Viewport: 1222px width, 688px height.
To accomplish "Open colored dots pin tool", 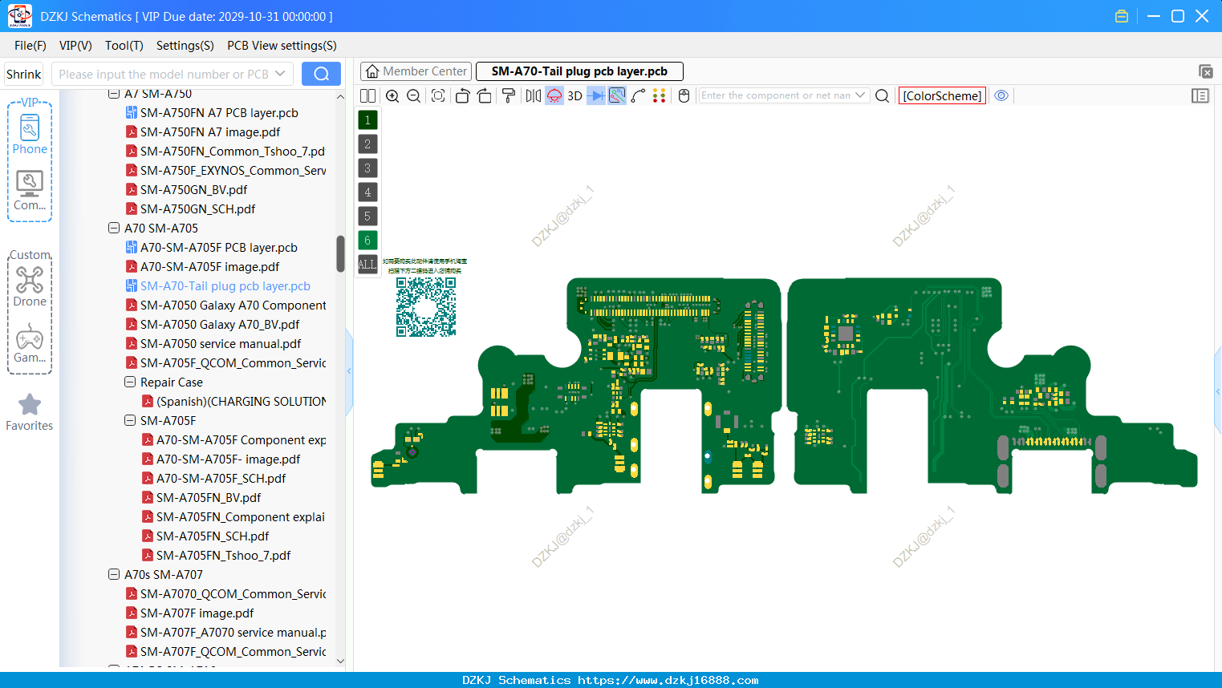I will click(660, 96).
